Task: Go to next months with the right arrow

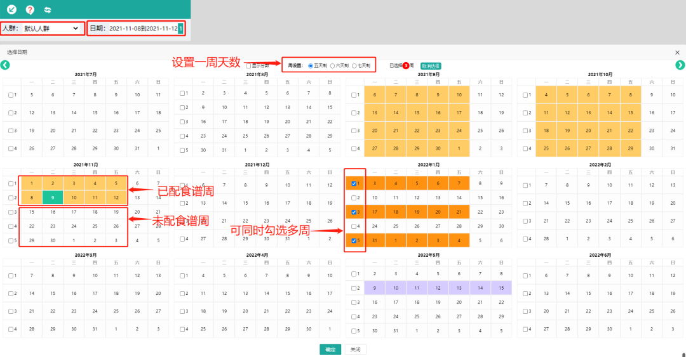Action: [680, 65]
